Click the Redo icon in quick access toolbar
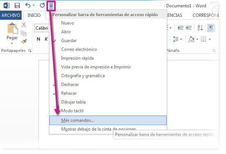This screenshot has width=226, height=154. (42, 5)
